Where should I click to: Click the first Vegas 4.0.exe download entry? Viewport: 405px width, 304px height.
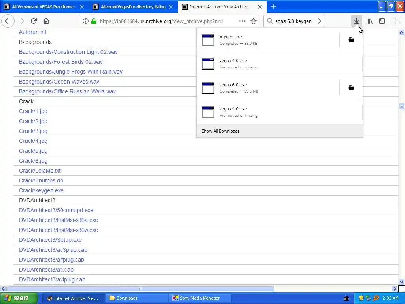click(x=280, y=64)
